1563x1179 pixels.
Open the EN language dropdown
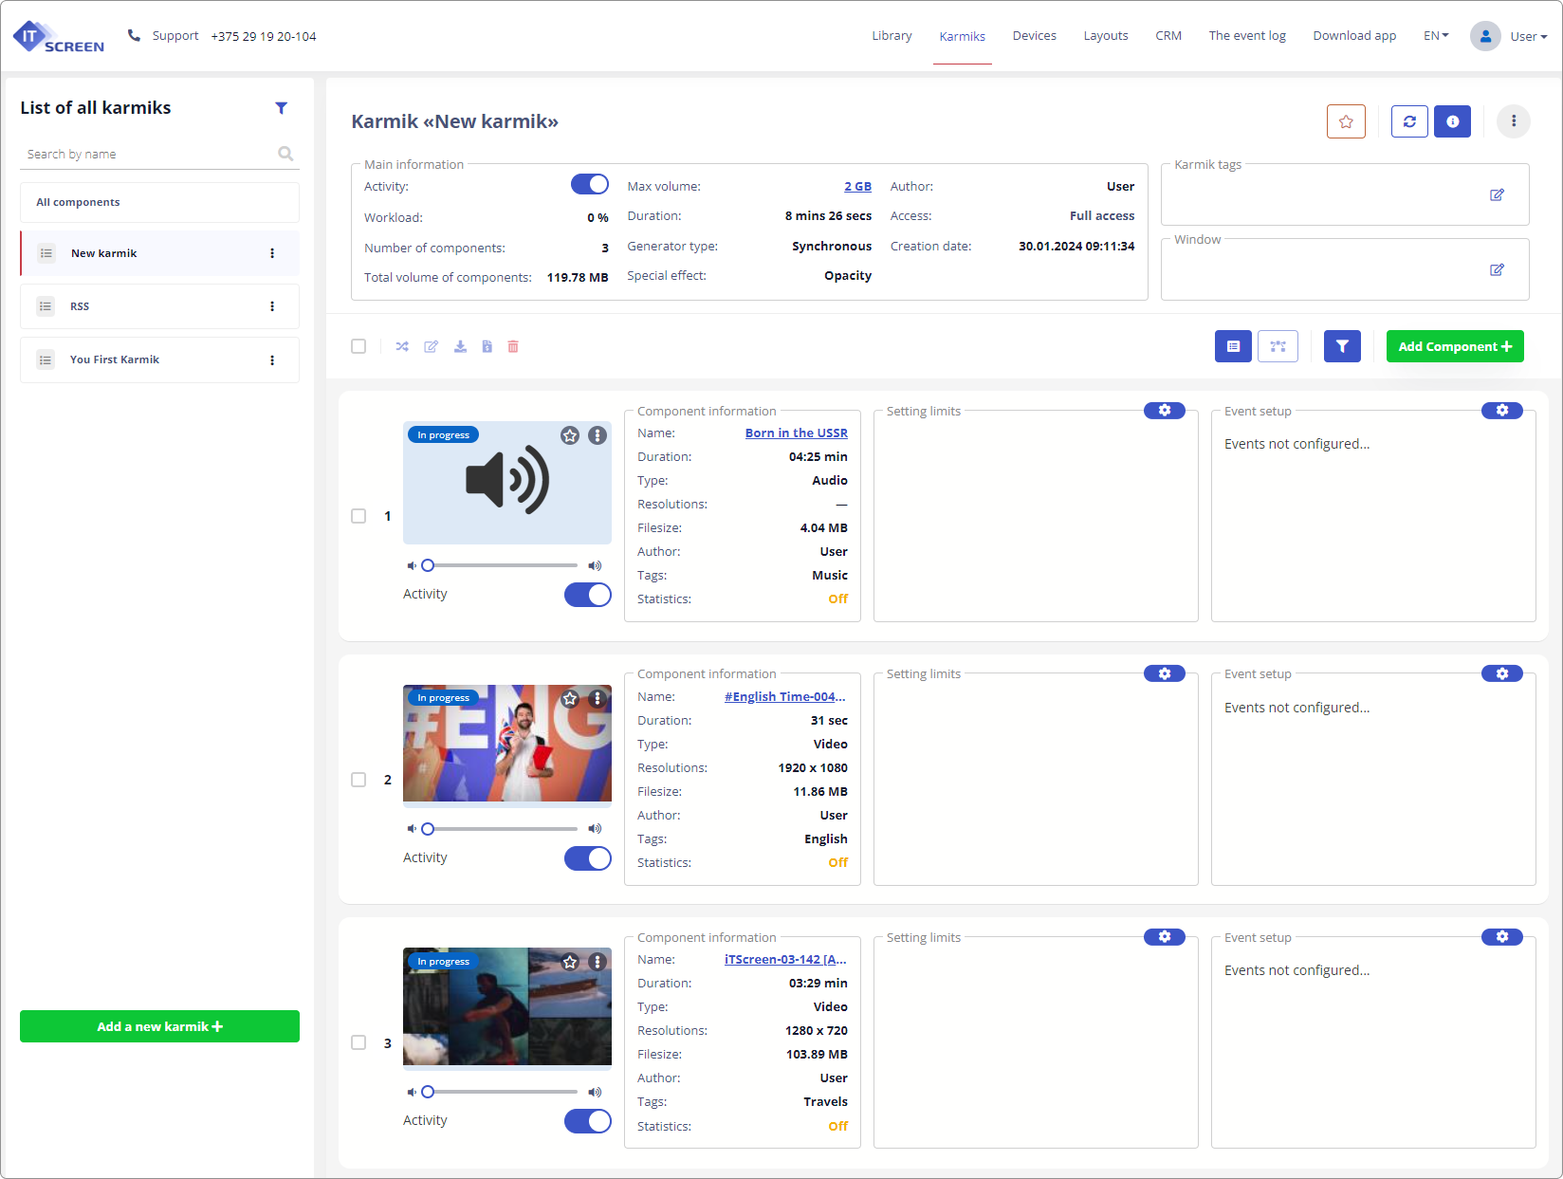click(1435, 36)
